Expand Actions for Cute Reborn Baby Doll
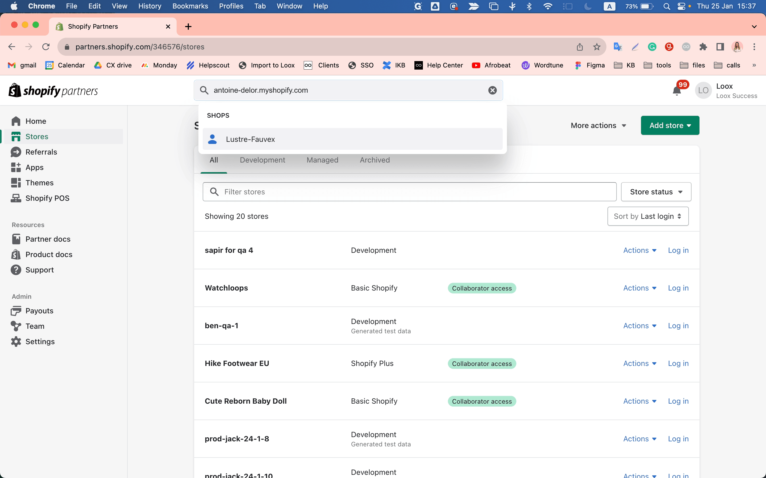Viewport: 766px width, 478px height. coord(640,401)
